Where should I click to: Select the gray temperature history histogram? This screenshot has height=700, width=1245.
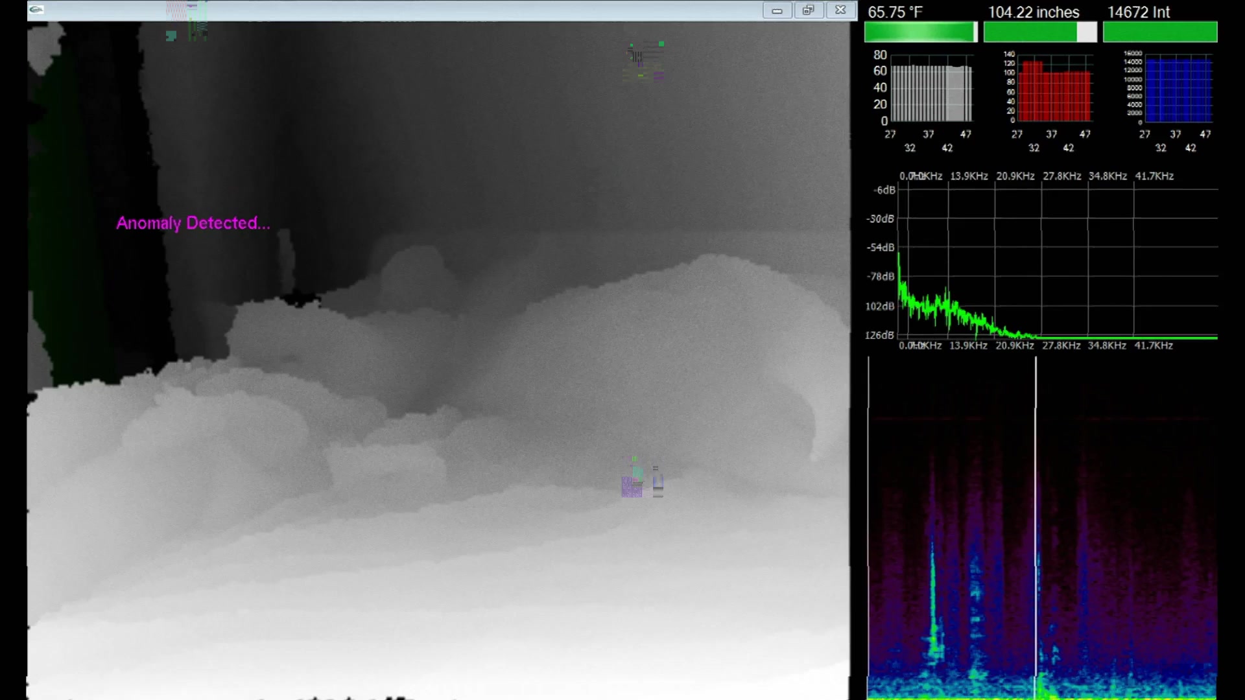click(x=932, y=93)
